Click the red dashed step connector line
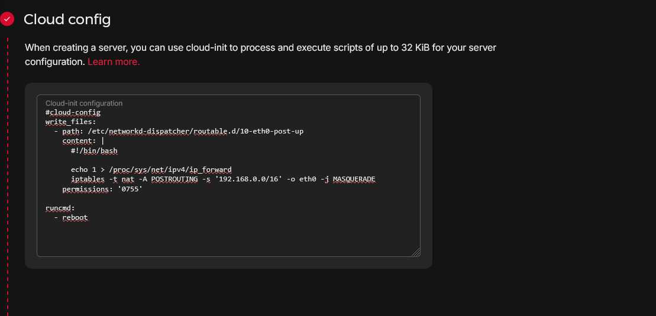Viewport: 656px width, 316px height. click(8, 177)
